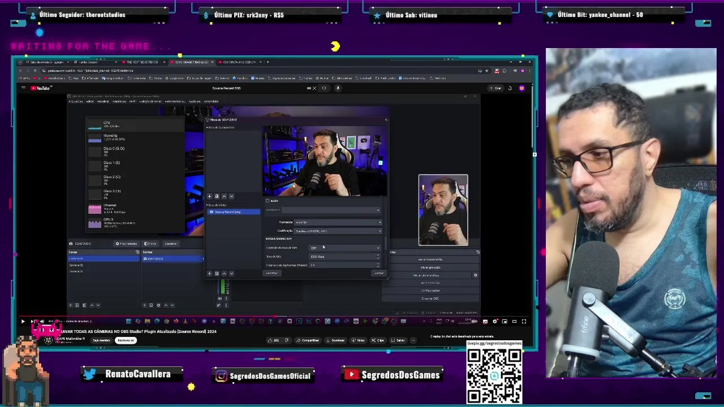This screenshot has height=407, width=724.
Task: Add an audio/video filter with plus icon
Action: click(209, 196)
